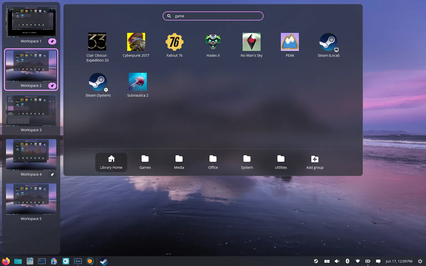This screenshot has width=426, height=266.
Task: Switch to Workspace 4 thumbnail
Action: (31, 155)
